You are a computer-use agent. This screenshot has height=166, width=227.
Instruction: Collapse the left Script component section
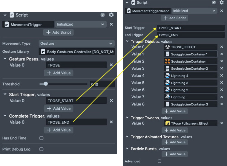point(5,15)
